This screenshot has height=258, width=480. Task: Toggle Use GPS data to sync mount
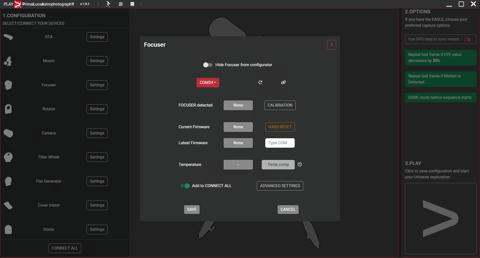coord(440,39)
